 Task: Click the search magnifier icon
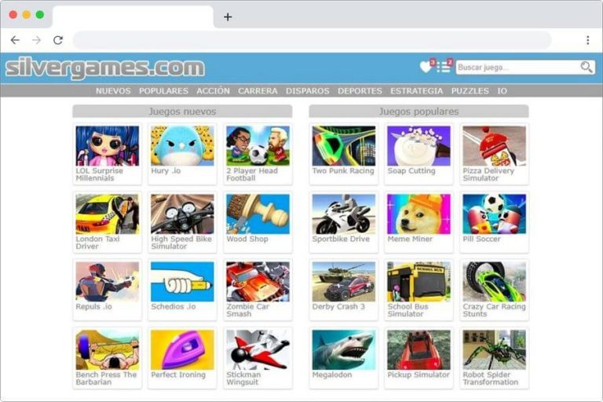[586, 67]
